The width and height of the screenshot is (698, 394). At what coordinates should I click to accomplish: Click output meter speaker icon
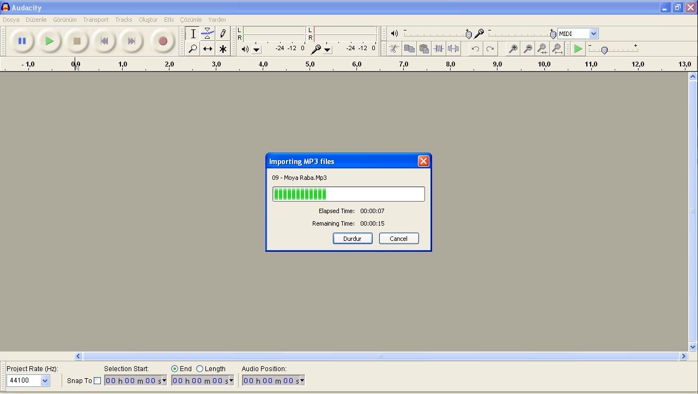[x=245, y=49]
